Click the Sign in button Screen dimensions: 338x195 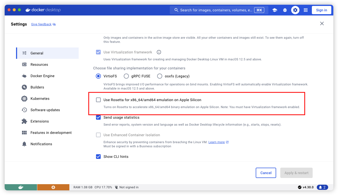pyautogui.click(x=321, y=10)
